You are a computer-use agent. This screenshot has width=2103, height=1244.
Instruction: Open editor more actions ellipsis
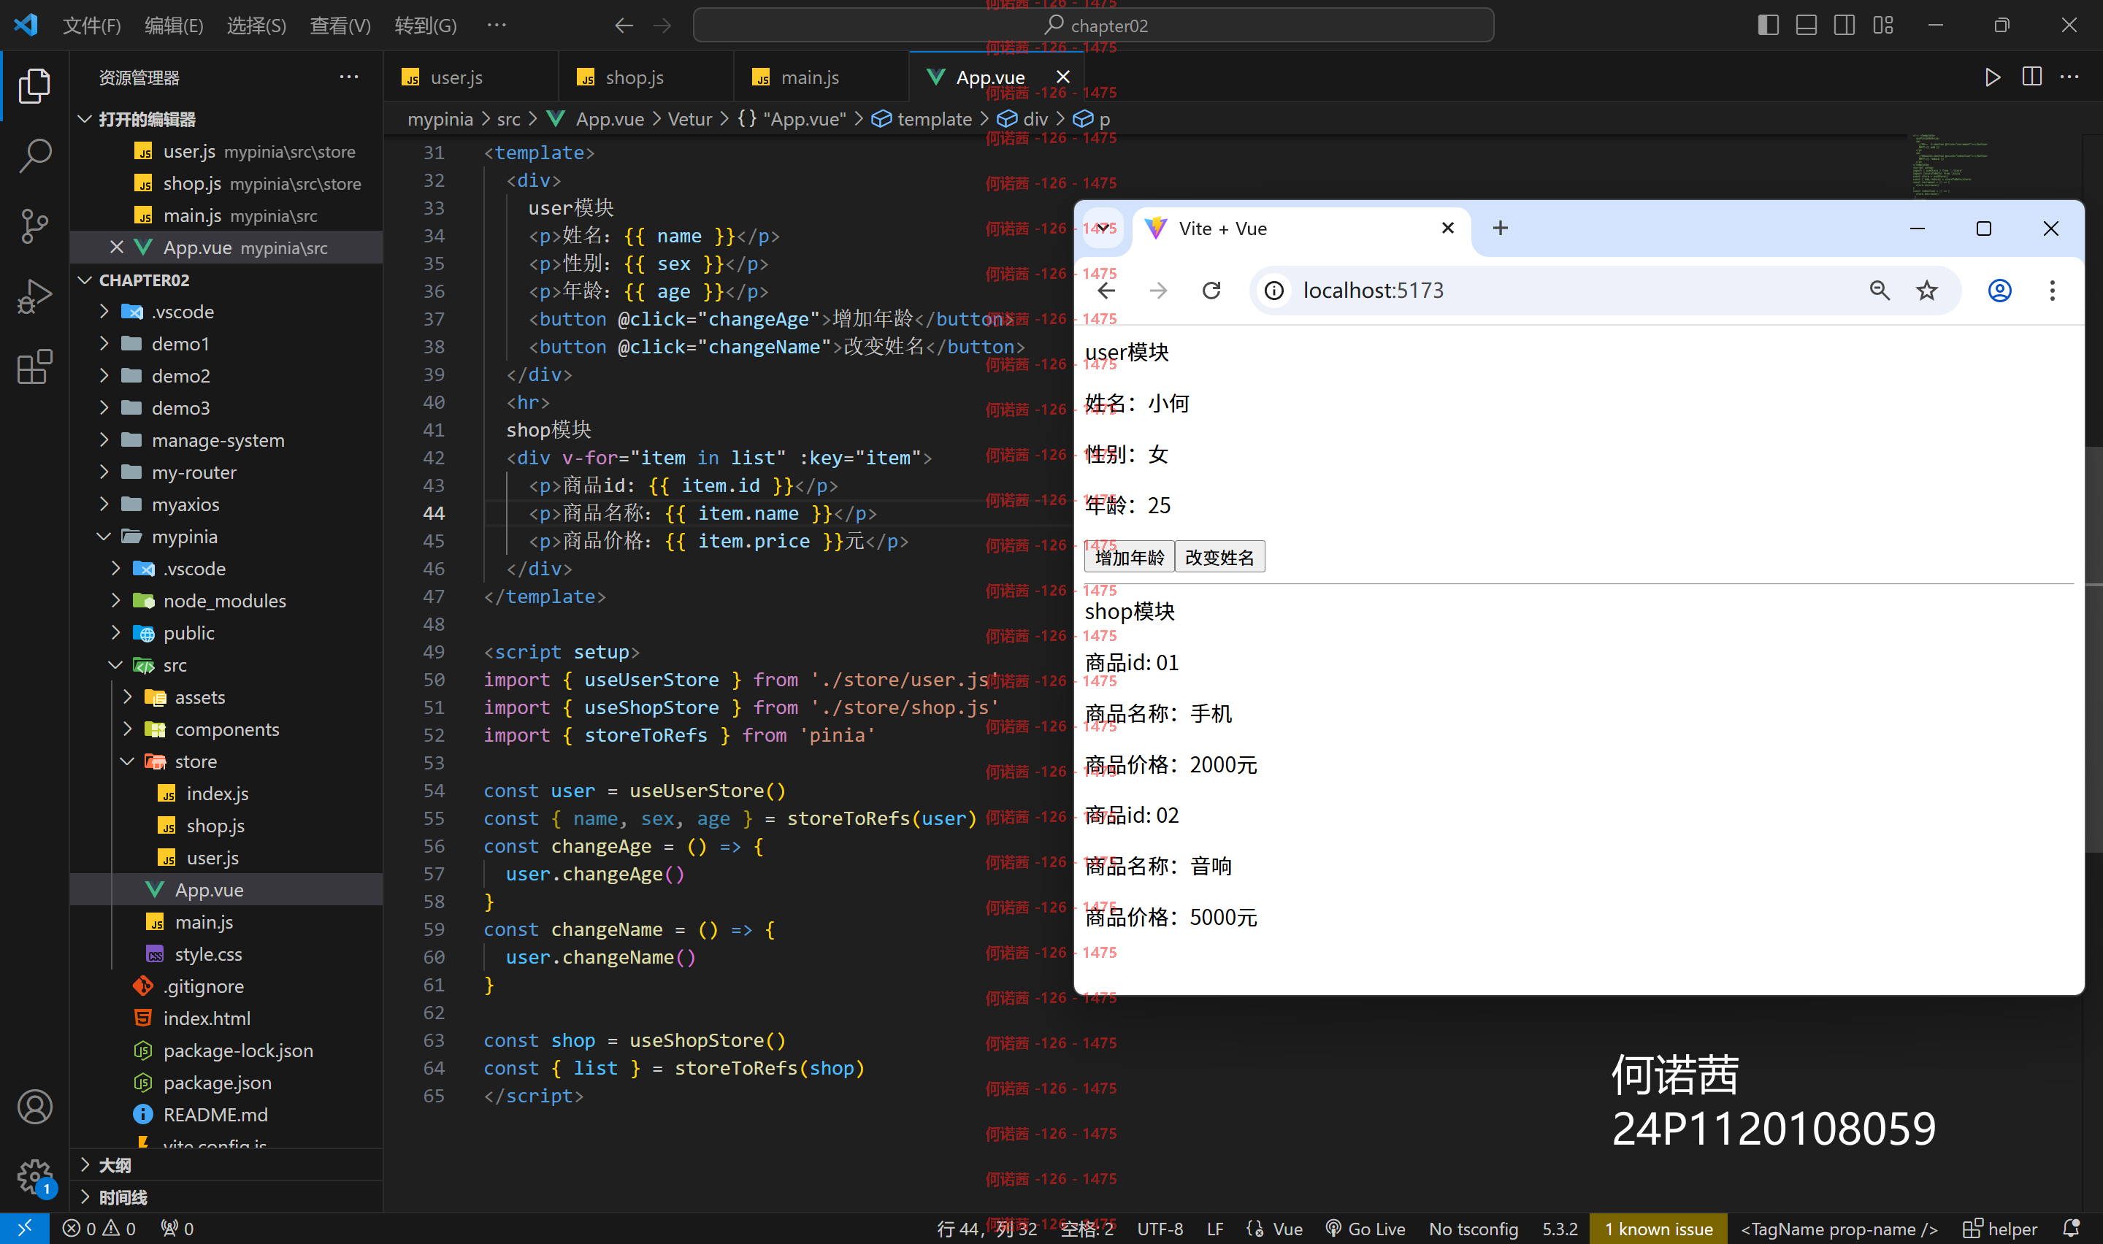click(x=2069, y=77)
